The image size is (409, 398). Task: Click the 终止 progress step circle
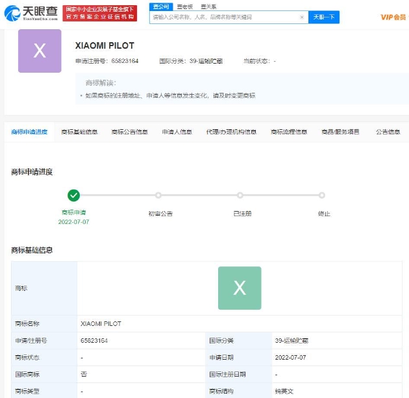322,195
